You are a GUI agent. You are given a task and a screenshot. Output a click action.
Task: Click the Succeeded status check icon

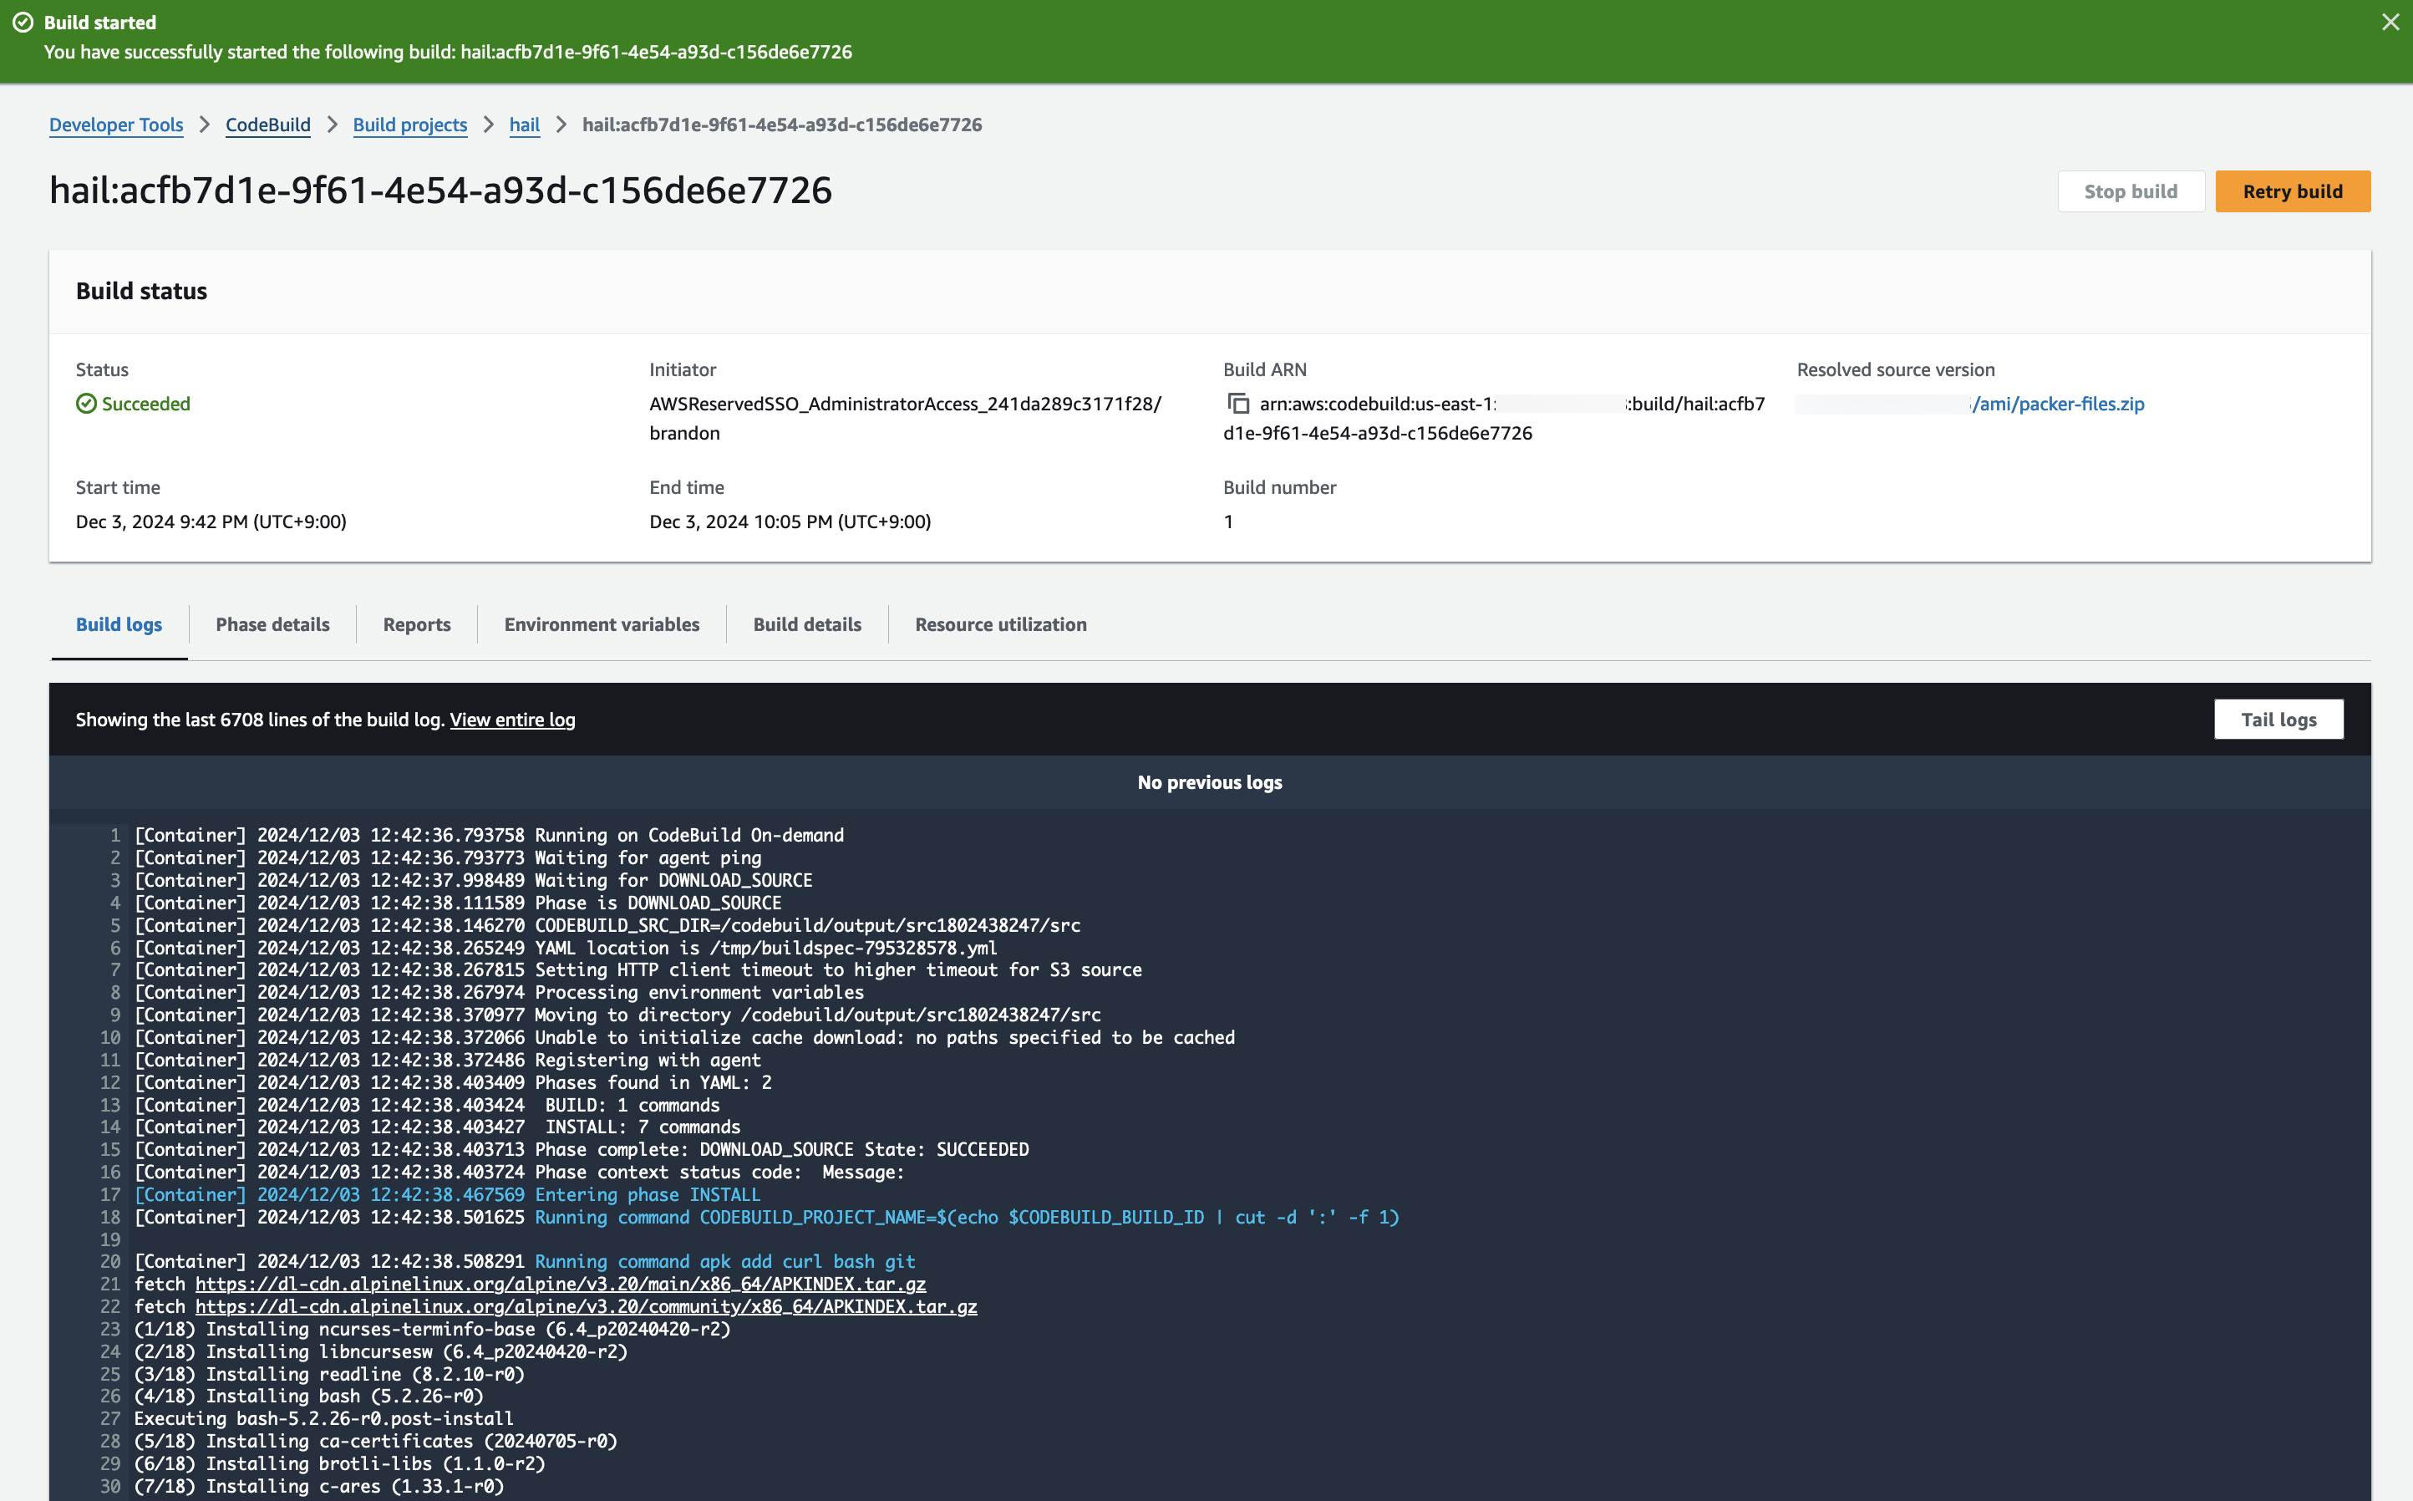click(86, 403)
